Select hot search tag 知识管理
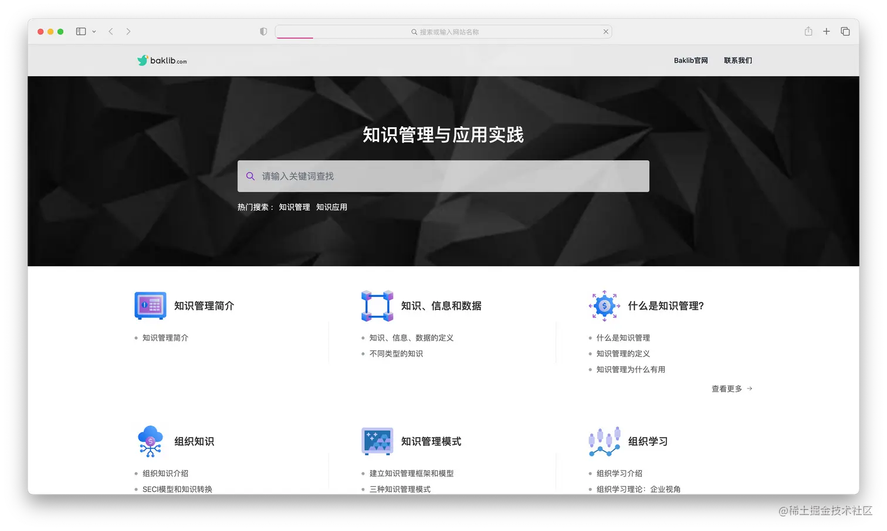The height and width of the screenshot is (531, 887). (294, 207)
